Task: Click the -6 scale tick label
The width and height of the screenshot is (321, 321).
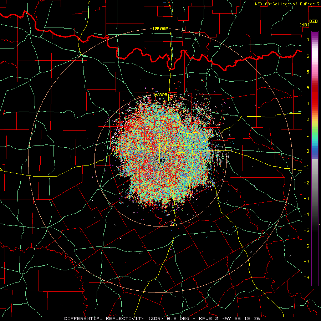Action: tap(306, 246)
